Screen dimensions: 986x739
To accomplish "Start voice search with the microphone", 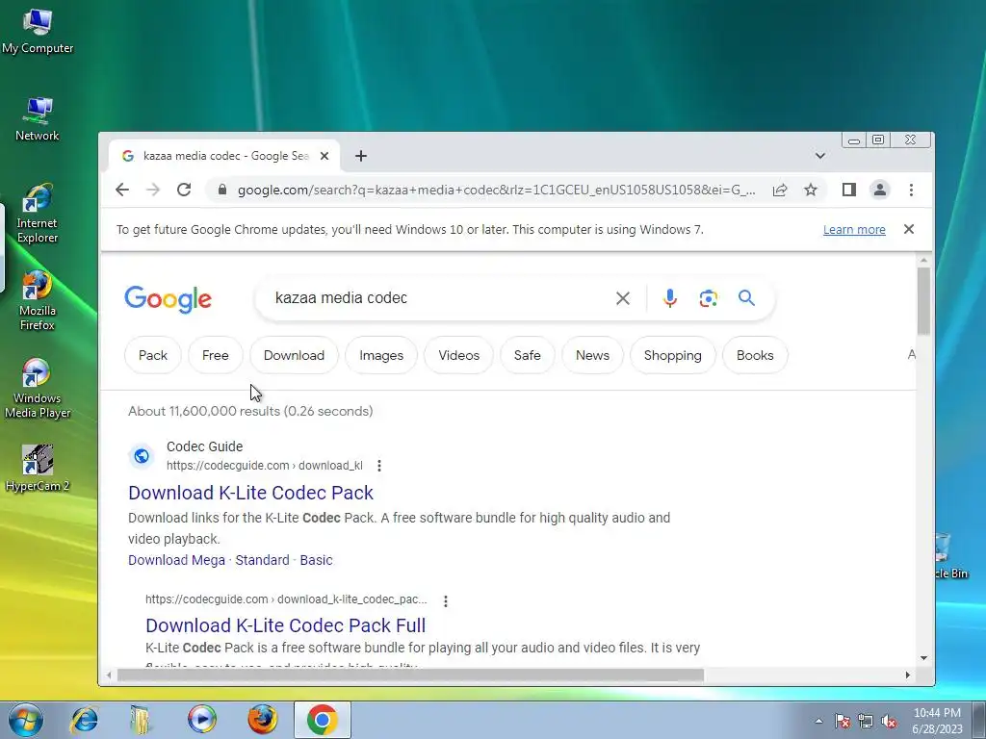I will (670, 298).
